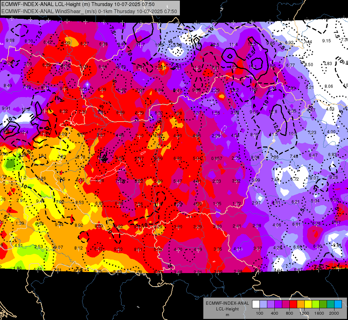Click the legend label ECMWF-INDEX-ANAL
The image size is (348, 320).
point(227,303)
